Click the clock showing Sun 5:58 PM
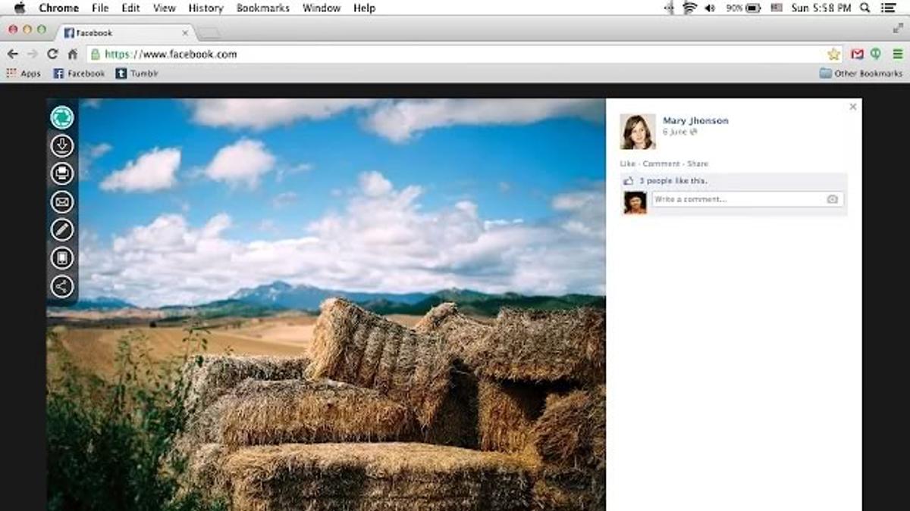The image size is (910, 511). (822, 8)
